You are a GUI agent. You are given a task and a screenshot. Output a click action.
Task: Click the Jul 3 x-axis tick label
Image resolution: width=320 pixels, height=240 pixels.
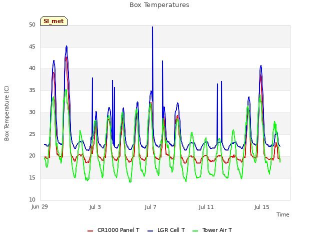[95, 207]
